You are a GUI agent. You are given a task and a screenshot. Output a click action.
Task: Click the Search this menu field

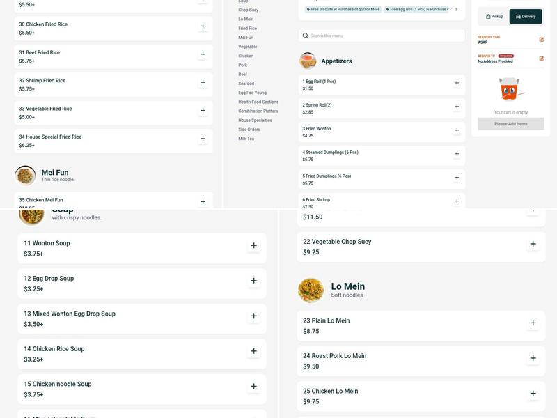point(382,36)
